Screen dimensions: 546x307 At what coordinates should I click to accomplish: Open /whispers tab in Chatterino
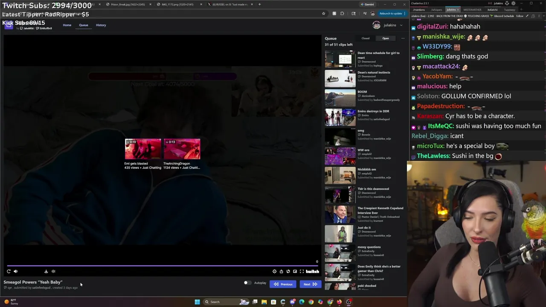[x=436, y=9]
